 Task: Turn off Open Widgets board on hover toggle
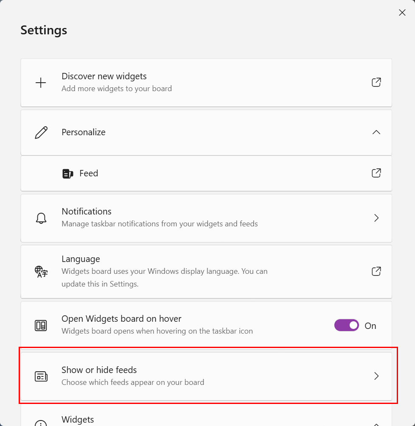coord(346,325)
